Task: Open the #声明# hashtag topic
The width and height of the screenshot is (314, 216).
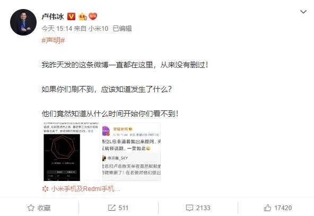Action: pyautogui.click(x=53, y=40)
